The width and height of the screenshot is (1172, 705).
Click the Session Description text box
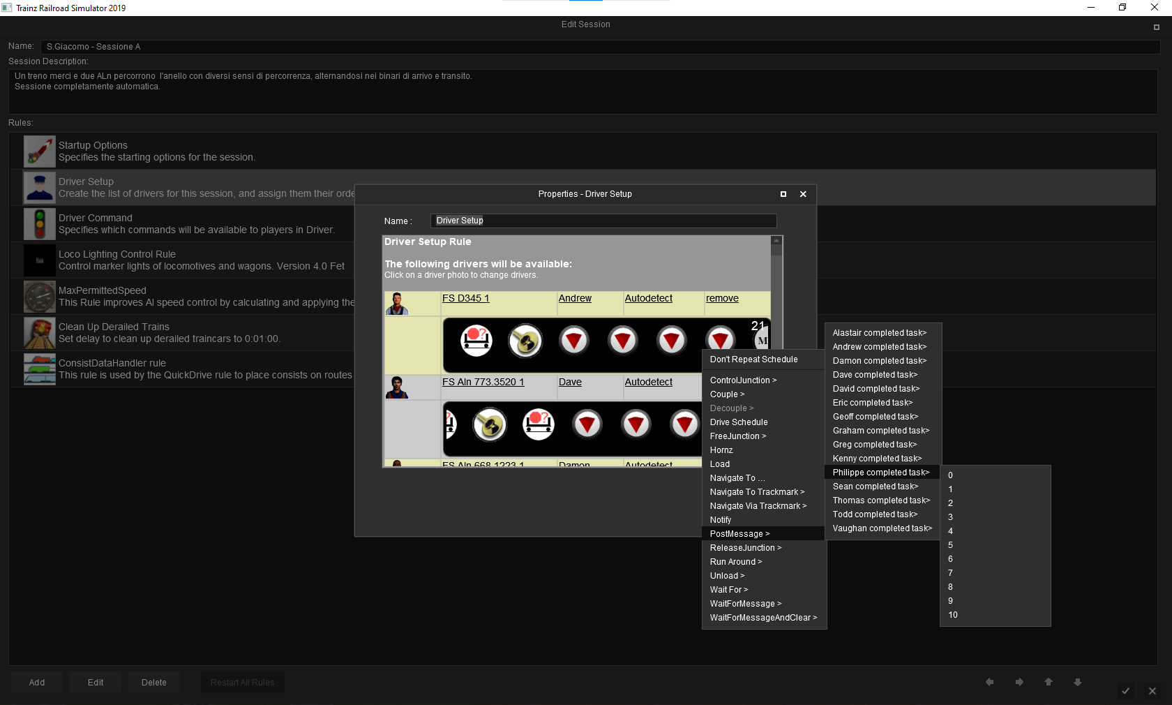(583, 91)
